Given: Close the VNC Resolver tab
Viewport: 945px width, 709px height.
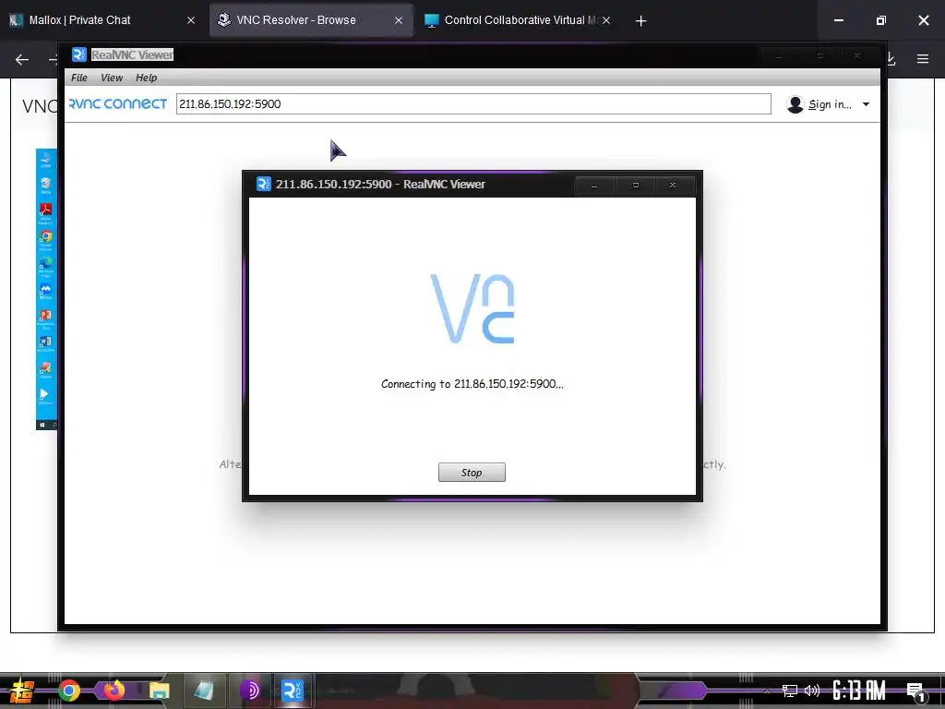Looking at the screenshot, I should click(x=399, y=20).
